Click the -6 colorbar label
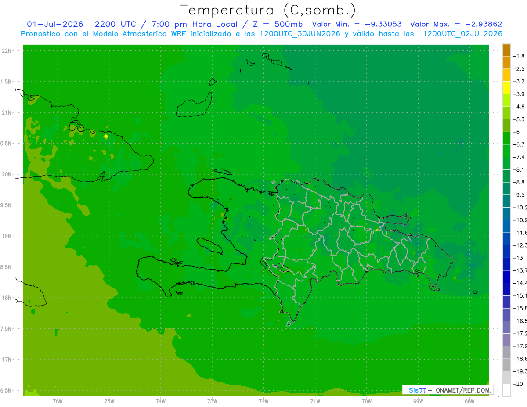The height and width of the screenshot is (407, 527). pos(516,132)
